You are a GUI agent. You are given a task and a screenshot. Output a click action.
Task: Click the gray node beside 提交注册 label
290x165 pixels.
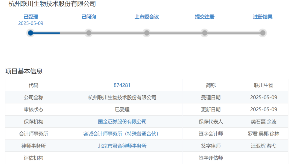(x=205, y=33)
